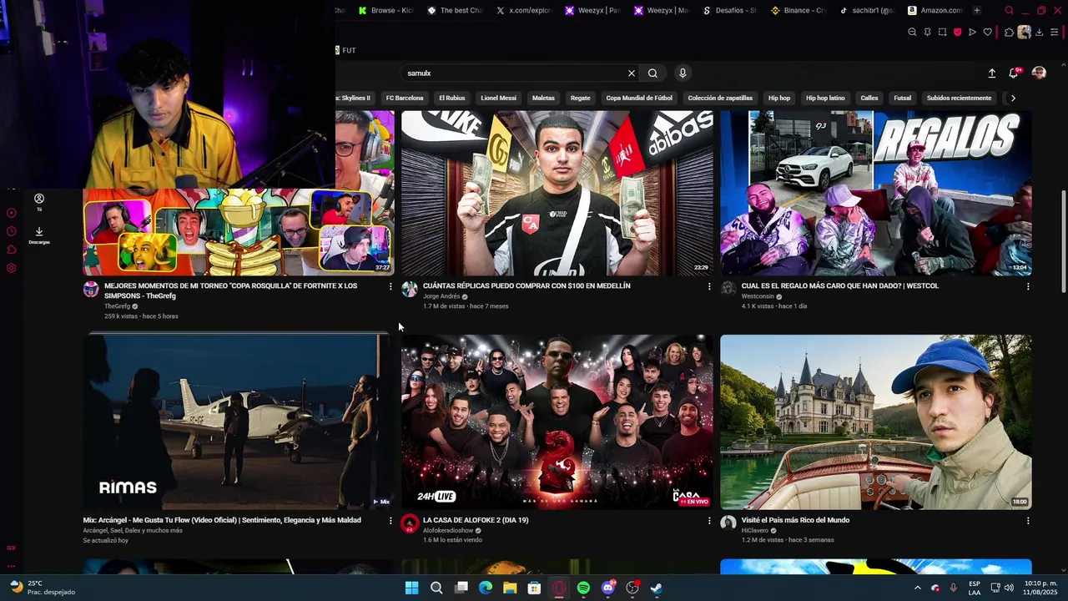The image size is (1068, 601).
Task: Search tabs with the red magnifier icon
Action: [x=1009, y=11]
